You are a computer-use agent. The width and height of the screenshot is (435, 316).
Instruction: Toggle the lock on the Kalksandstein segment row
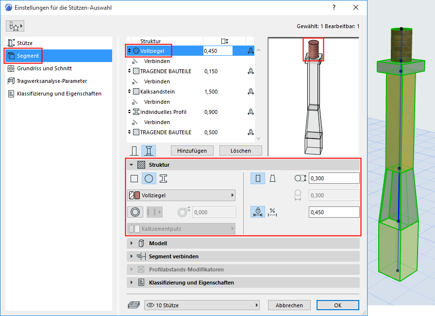click(251, 91)
